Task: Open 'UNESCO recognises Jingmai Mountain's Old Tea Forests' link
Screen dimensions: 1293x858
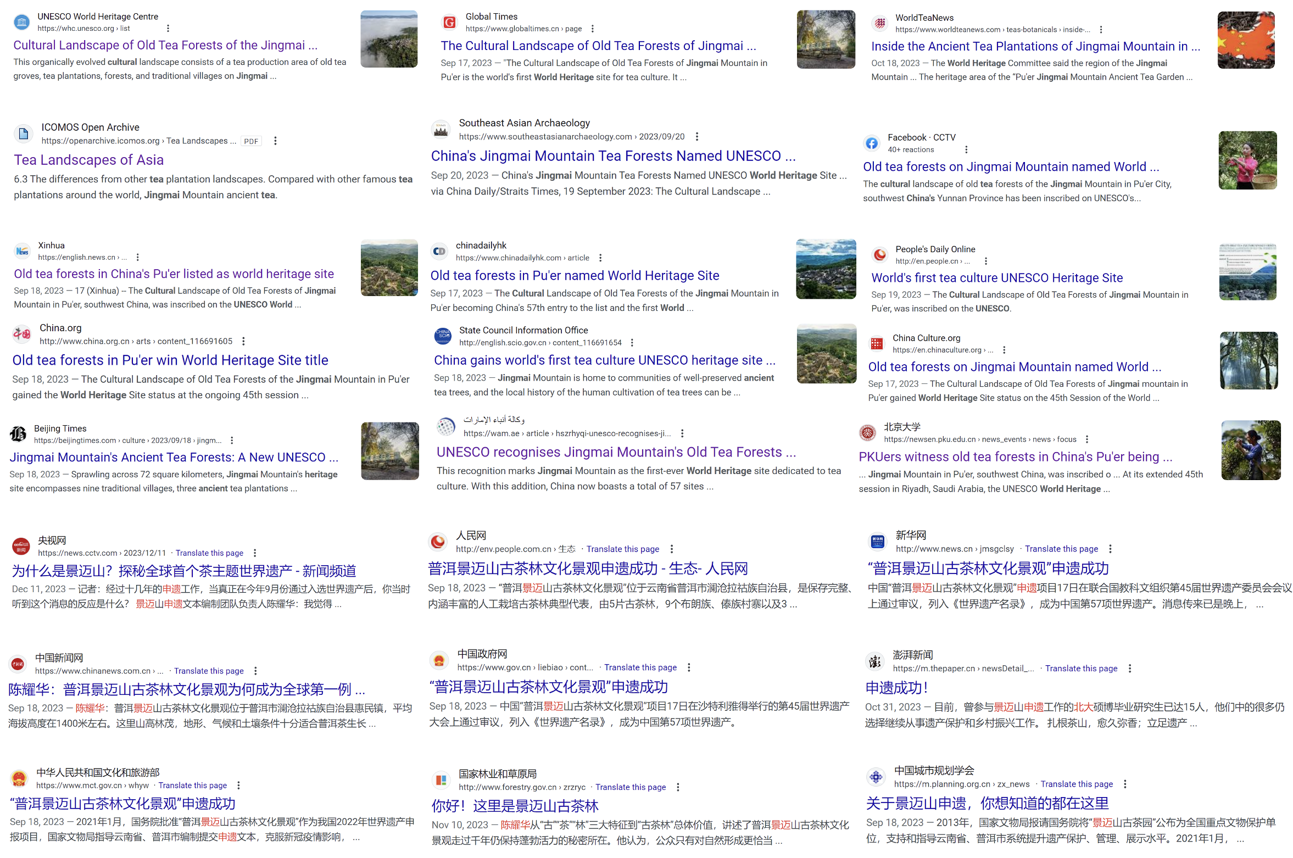Action: pyautogui.click(x=616, y=452)
